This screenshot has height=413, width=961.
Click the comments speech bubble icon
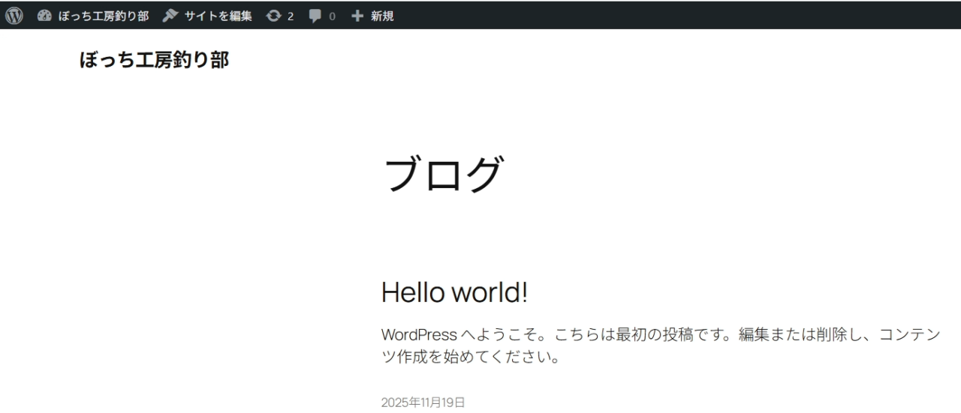point(315,16)
